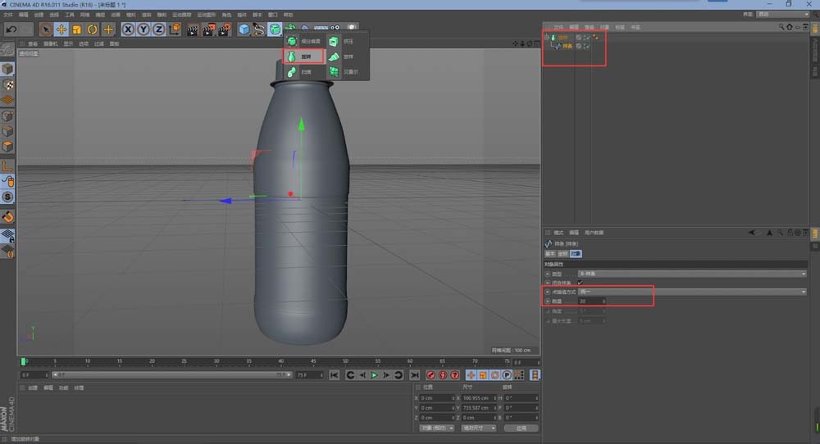Toggle the Close Spline (闭合样条) checkbox
The height and width of the screenshot is (444, 820).
coord(580,282)
